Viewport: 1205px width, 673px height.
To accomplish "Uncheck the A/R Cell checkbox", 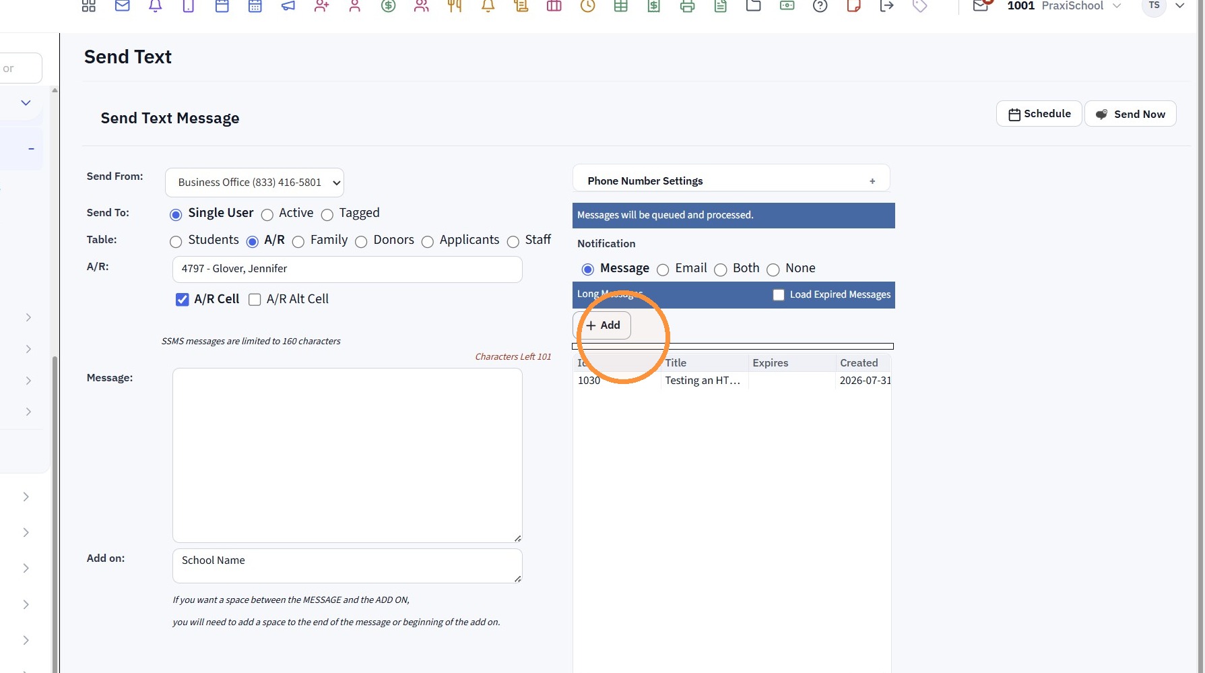I will point(182,300).
